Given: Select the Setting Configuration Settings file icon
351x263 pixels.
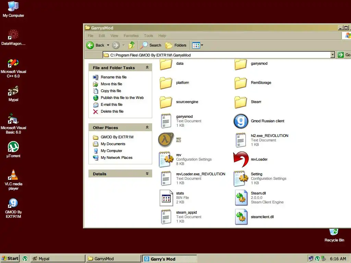Looking at the screenshot, I should 241,178.
